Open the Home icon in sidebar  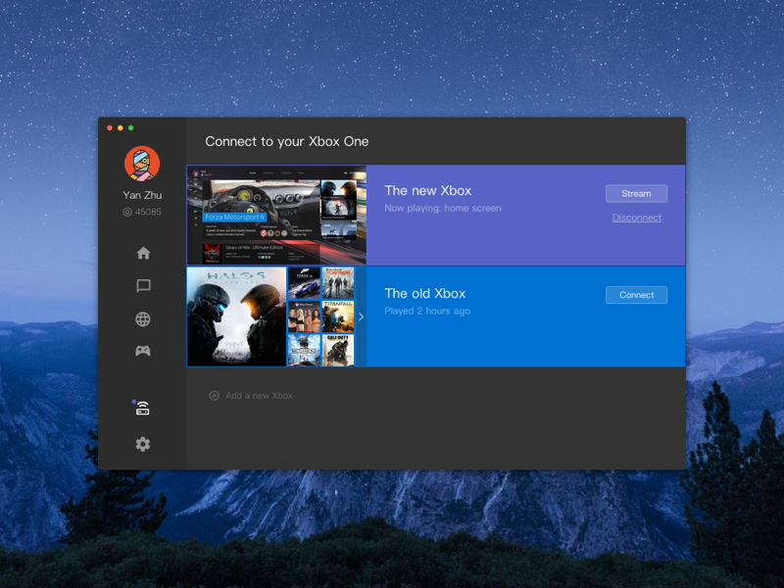click(x=143, y=253)
